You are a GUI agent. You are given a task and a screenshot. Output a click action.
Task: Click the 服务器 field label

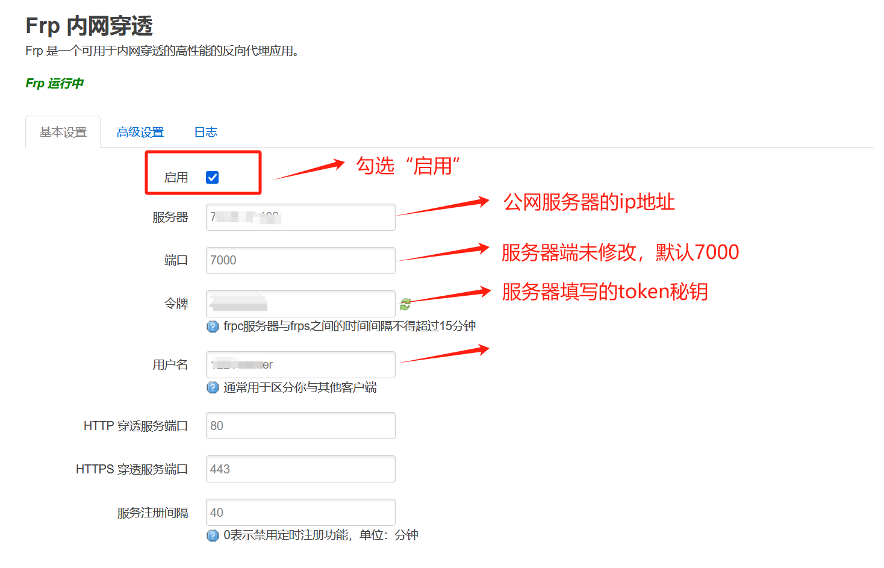170,217
